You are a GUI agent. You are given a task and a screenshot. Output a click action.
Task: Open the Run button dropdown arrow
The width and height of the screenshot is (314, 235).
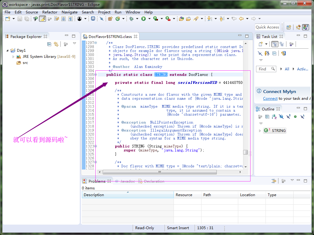coord(149,19)
